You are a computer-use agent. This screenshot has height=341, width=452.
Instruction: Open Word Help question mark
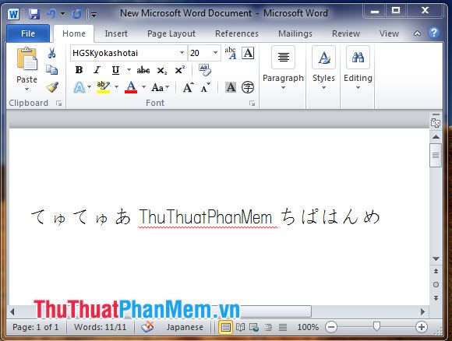coord(434,33)
